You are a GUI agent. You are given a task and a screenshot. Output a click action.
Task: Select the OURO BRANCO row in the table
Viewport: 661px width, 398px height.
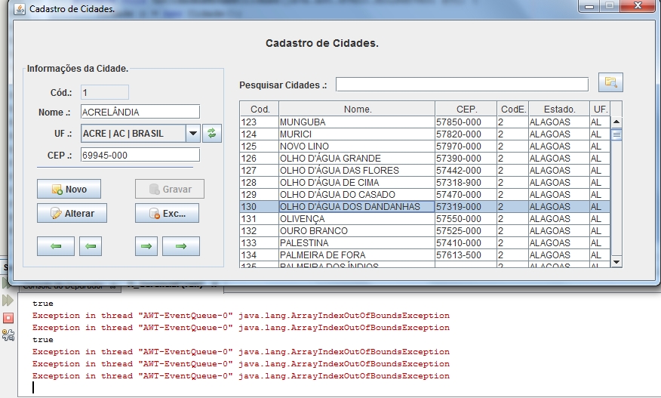point(356,231)
